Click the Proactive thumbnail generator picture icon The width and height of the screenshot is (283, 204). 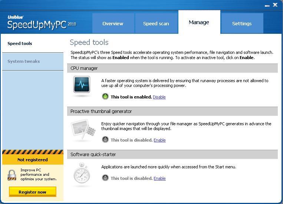83,129
